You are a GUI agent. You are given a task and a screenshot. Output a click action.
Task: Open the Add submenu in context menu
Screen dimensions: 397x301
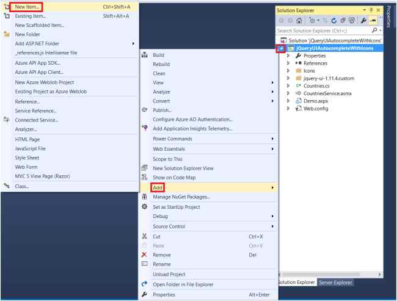pyautogui.click(x=208, y=187)
